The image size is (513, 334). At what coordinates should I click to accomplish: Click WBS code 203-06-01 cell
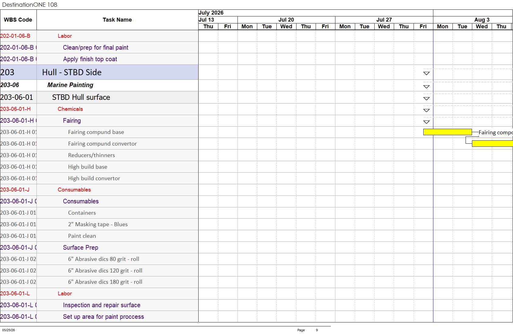[18, 97]
